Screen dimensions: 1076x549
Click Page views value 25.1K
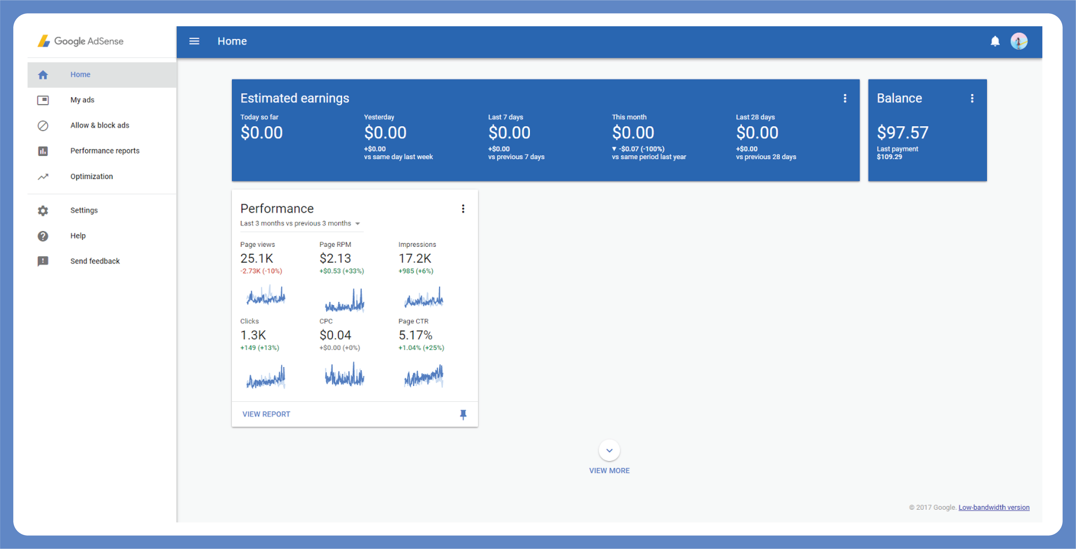click(257, 259)
